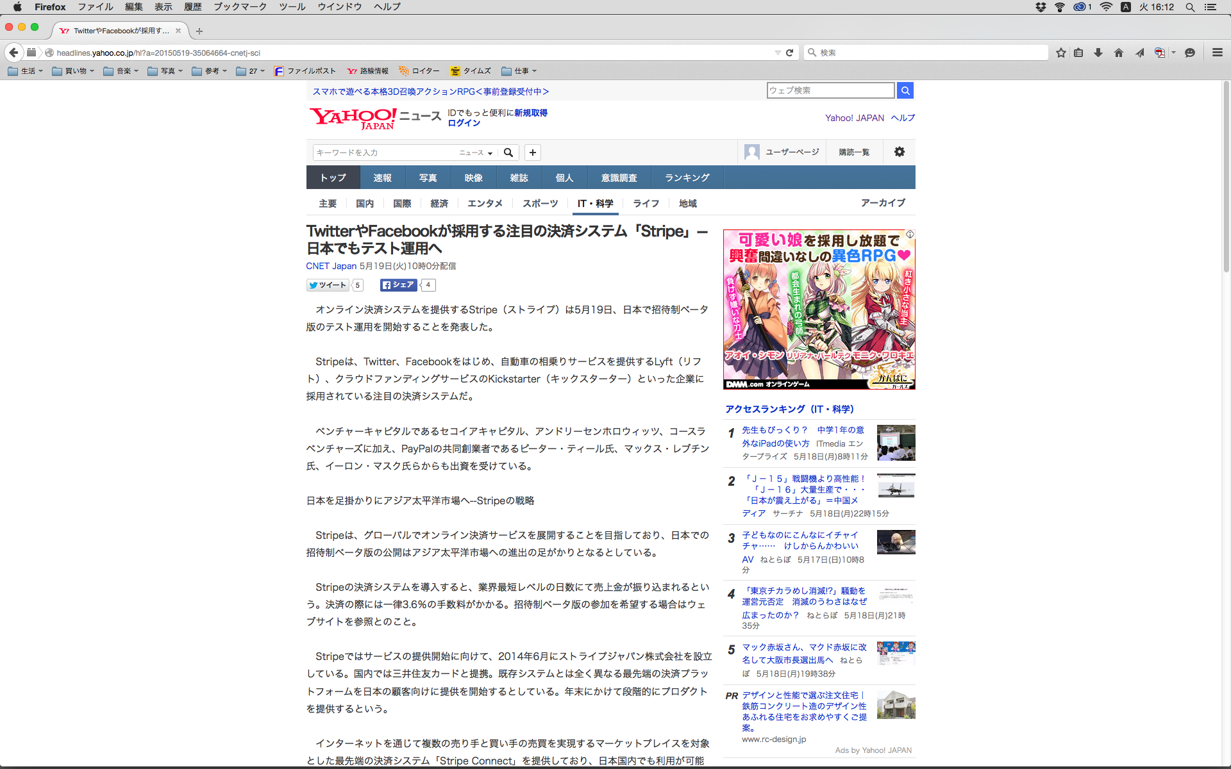Screen dimensions: 1231x769
Task: Open the Firefox hamburger menu
Action: pyautogui.click(x=1217, y=53)
